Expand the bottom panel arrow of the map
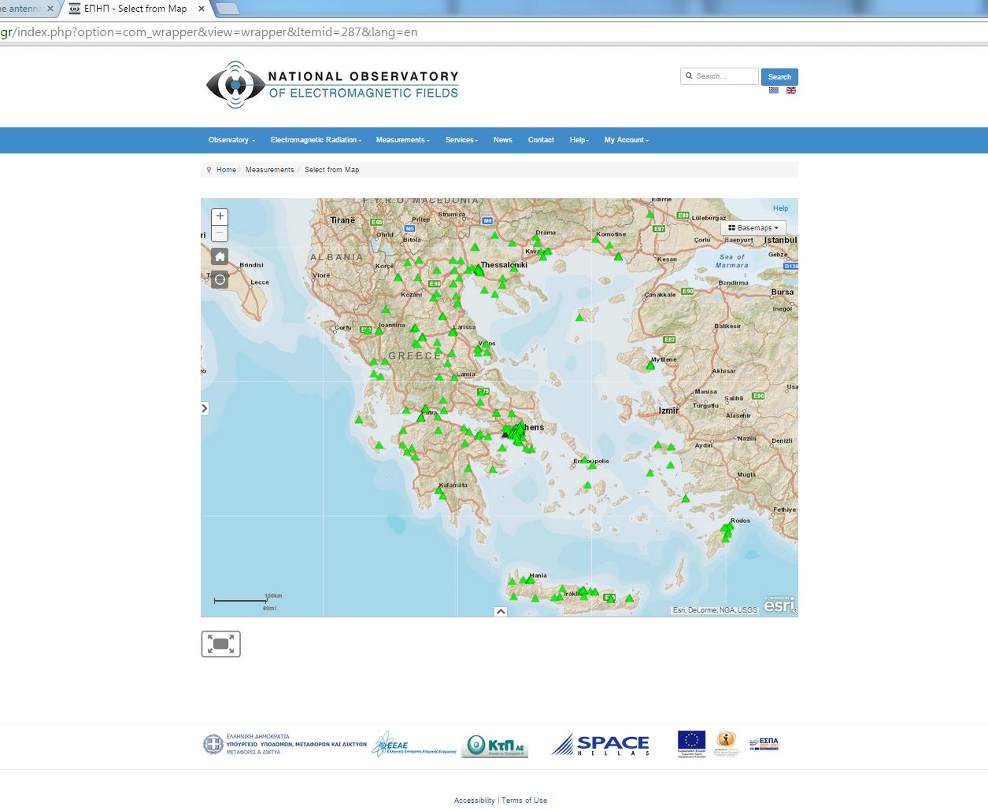 point(501,611)
